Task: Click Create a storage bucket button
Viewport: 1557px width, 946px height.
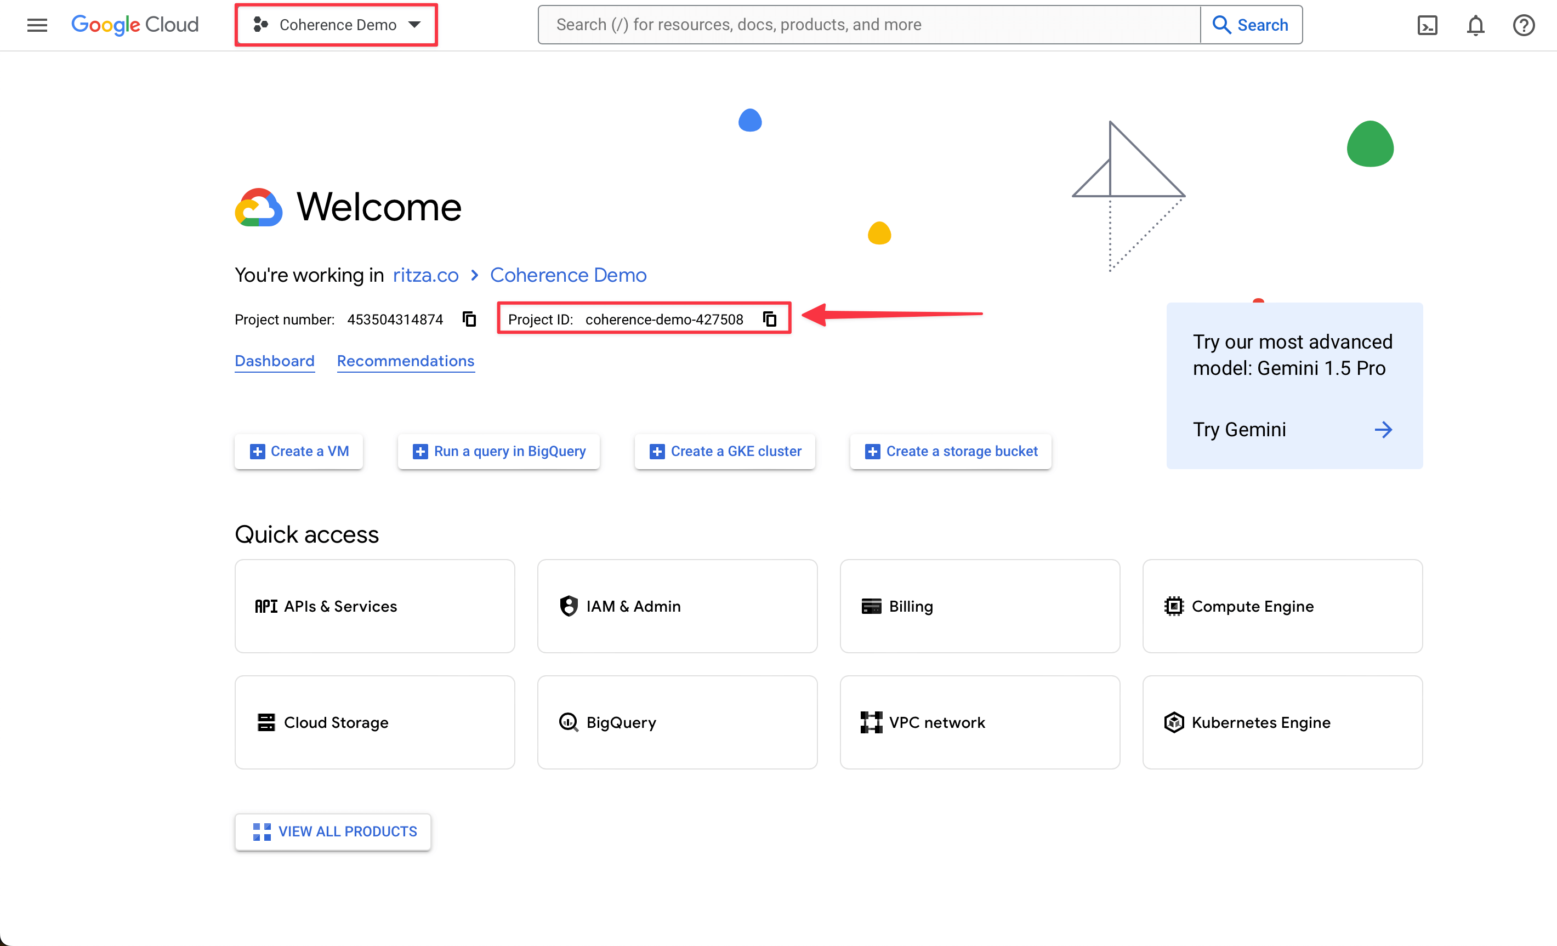Action: tap(951, 451)
